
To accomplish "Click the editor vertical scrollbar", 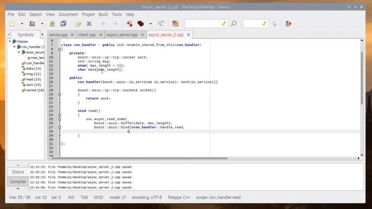I will [362, 78].
